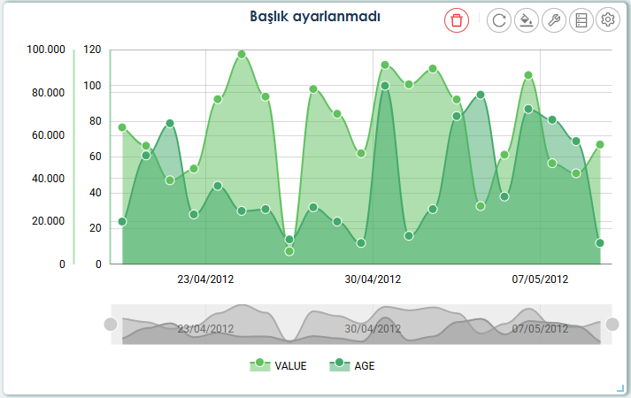Click the chart title "Başlık ayarlanmadı"
This screenshot has height=398, width=631.
(316, 17)
